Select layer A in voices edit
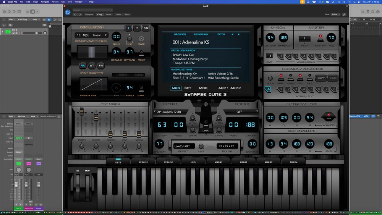 [x=268, y=89]
